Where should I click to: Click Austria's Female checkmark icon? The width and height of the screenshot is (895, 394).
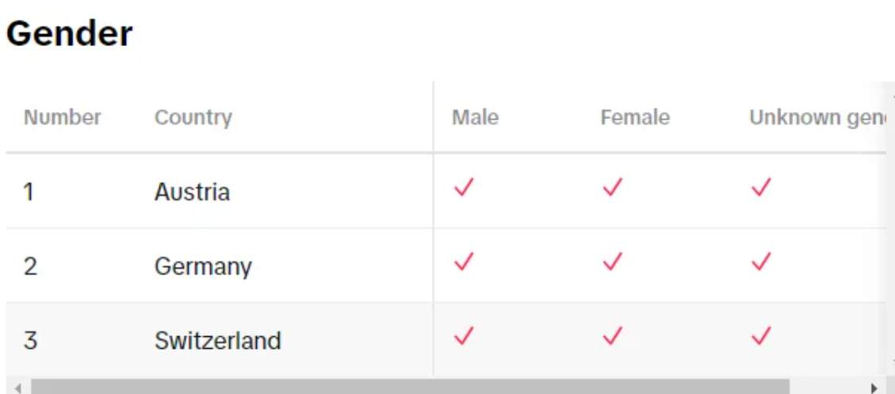point(613,187)
